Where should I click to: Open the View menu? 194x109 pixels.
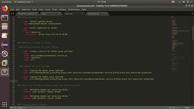tap(41, 9)
